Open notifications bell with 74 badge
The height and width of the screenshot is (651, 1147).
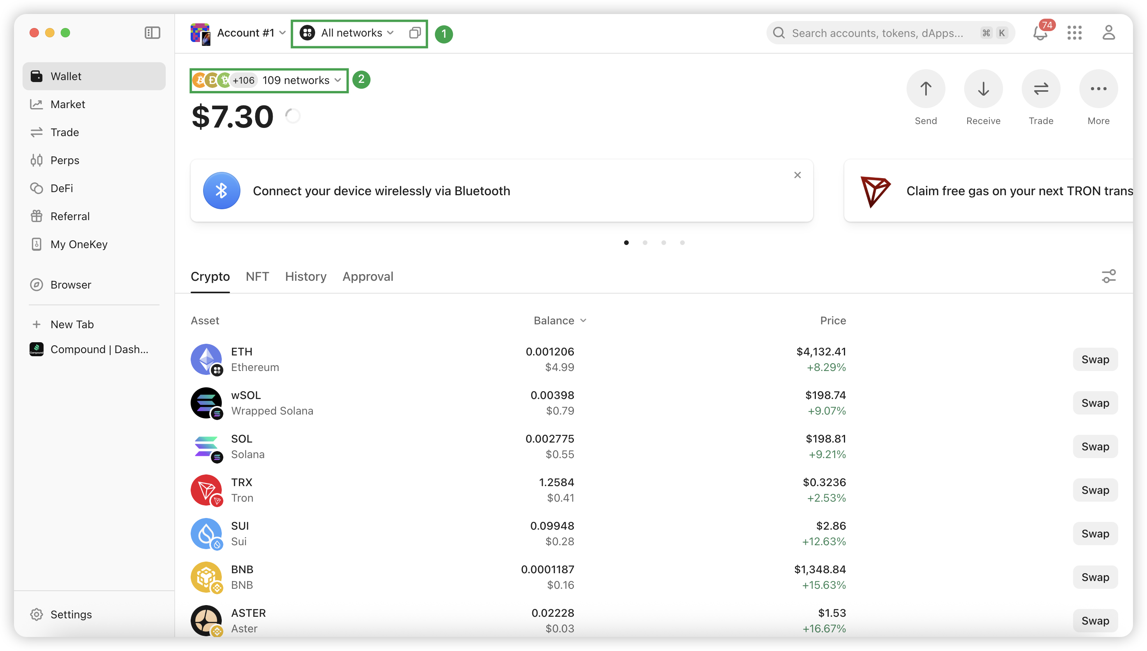(1040, 33)
